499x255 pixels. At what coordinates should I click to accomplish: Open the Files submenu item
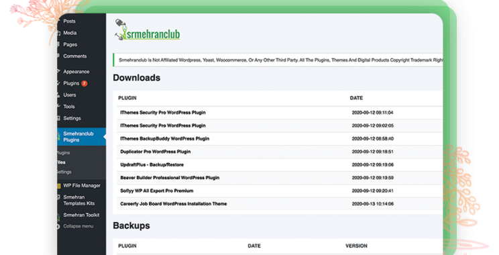[62, 162]
